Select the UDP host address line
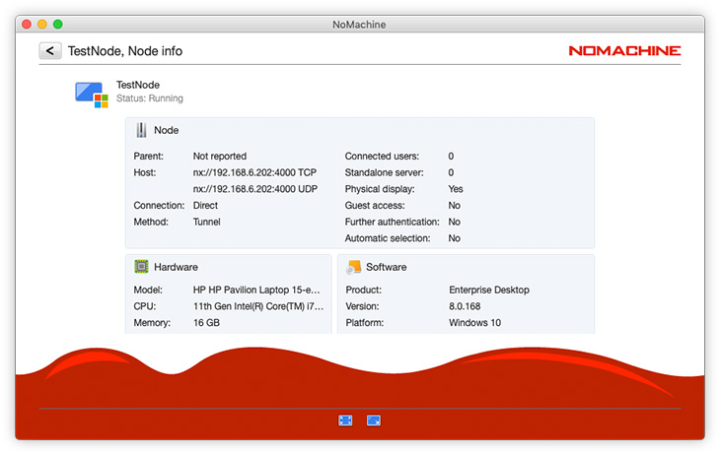 [x=254, y=189]
